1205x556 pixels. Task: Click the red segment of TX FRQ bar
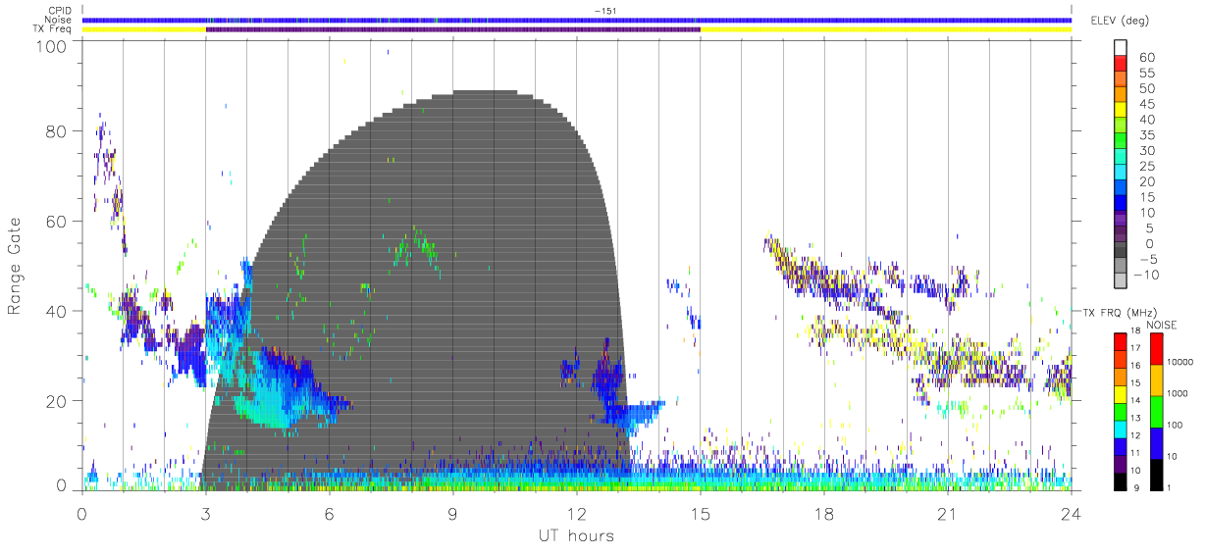point(1120,342)
